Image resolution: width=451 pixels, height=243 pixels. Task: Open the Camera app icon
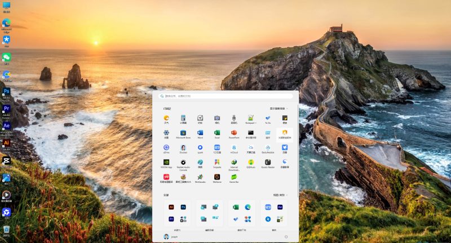[x=217, y=118]
